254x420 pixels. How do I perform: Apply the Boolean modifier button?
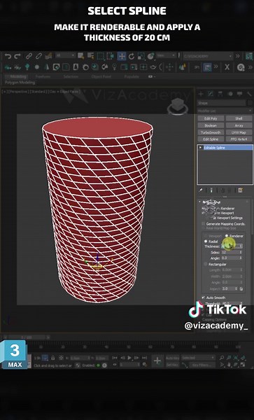[211, 125]
